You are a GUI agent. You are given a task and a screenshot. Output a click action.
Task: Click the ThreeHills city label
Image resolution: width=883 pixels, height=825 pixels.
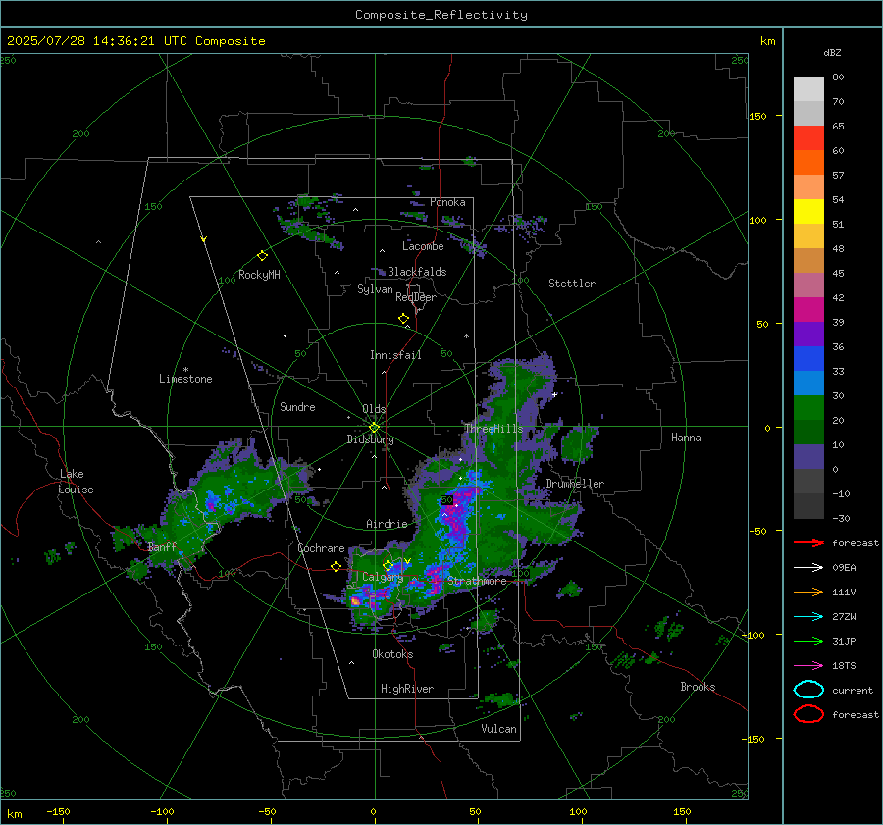click(x=493, y=429)
